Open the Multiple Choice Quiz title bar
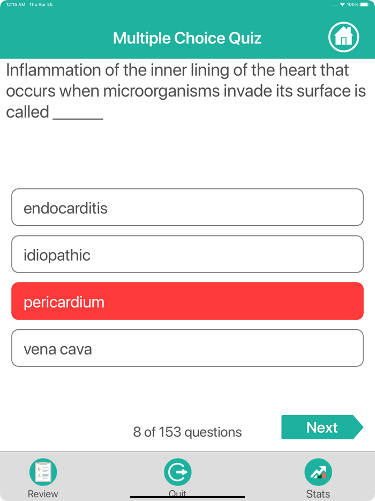Image resolution: width=375 pixels, height=501 pixels. pyautogui.click(x=187, y=38)
